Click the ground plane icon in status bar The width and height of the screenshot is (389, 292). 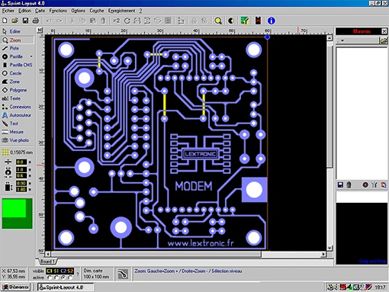point(123,274)
